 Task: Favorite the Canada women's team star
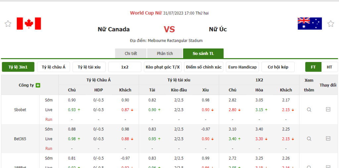(8, 24)
